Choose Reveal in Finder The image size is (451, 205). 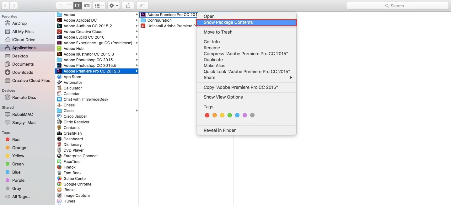[246, 130]
